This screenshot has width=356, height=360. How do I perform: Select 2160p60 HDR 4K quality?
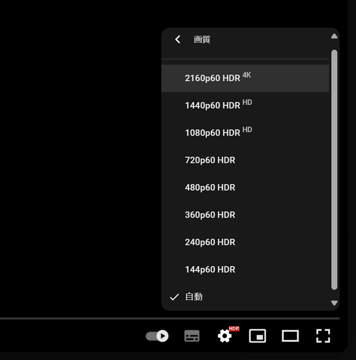pyautogui.click(x=245, y=78)
